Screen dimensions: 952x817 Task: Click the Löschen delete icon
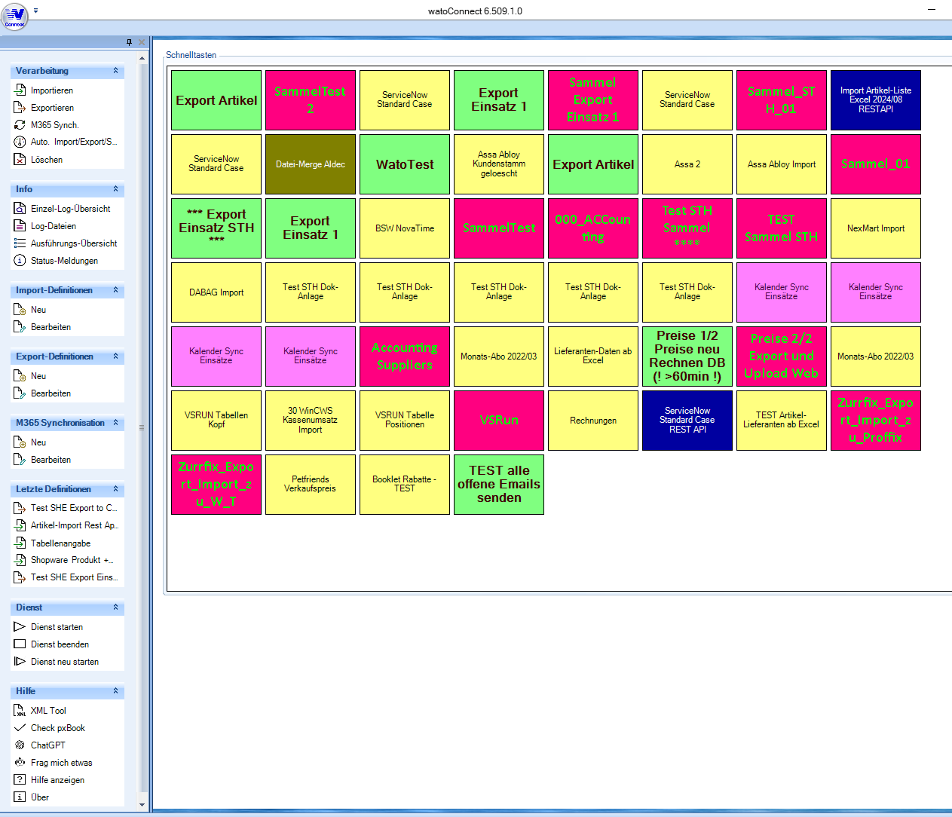pyautogui.click(x=20, y=160)
